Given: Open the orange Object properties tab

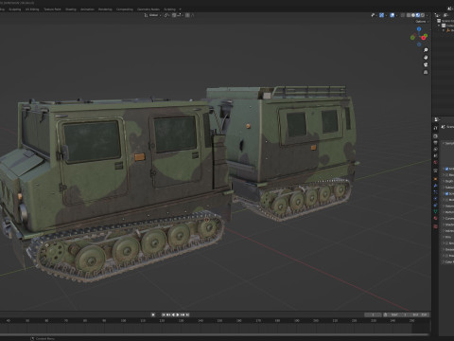Looking at the screenshot, I should coord(435,179).
